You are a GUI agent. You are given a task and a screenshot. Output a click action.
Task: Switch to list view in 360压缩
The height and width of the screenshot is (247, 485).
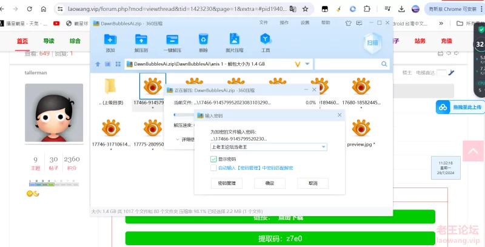pyautogui.click(x=108, y=64)
